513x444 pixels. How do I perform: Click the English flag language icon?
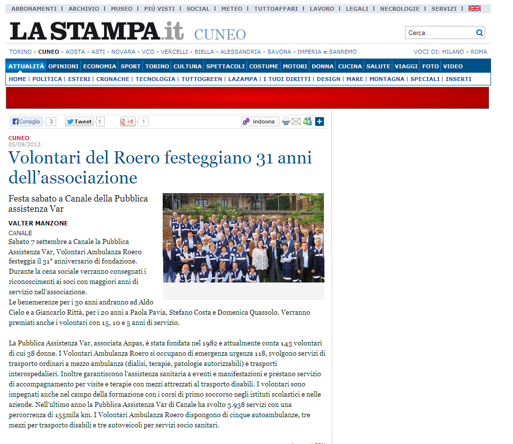(x=474, y=9)
